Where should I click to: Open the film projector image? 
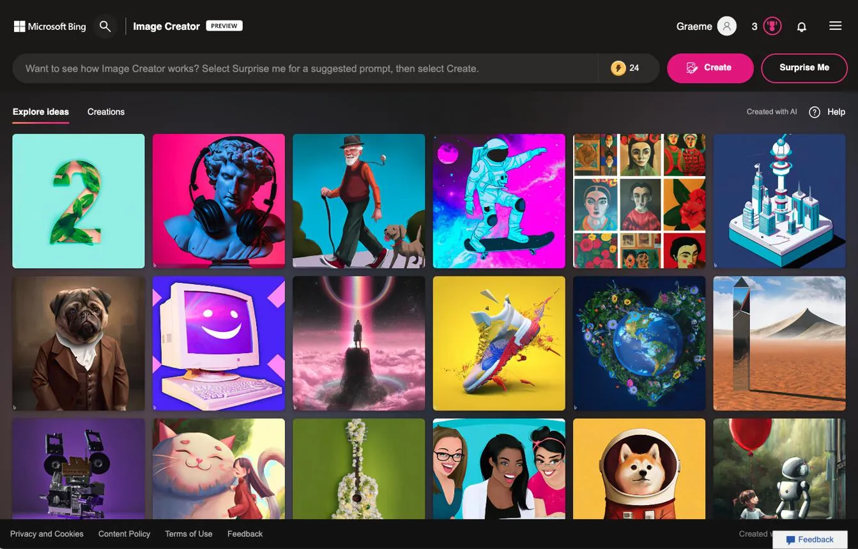[x=79, y=469]
